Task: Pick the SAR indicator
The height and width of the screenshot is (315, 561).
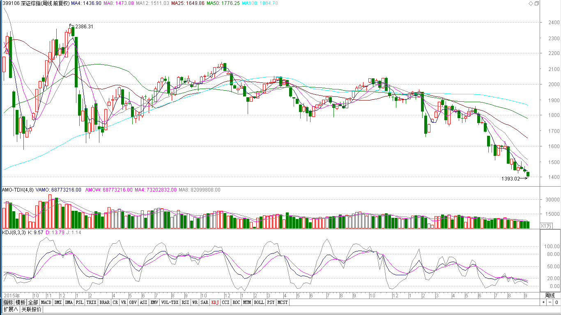Action: (x=204, y=302)
